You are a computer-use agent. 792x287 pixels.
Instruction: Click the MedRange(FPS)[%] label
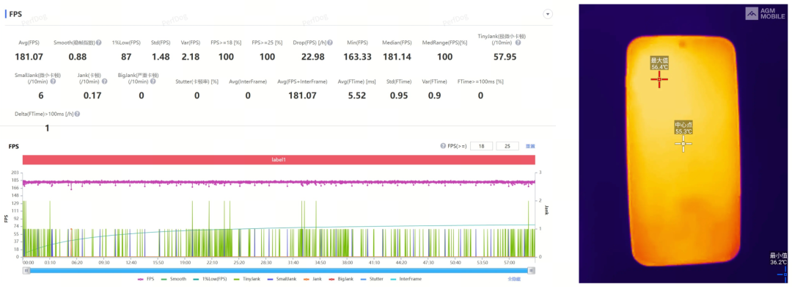[x=444, y=43]
